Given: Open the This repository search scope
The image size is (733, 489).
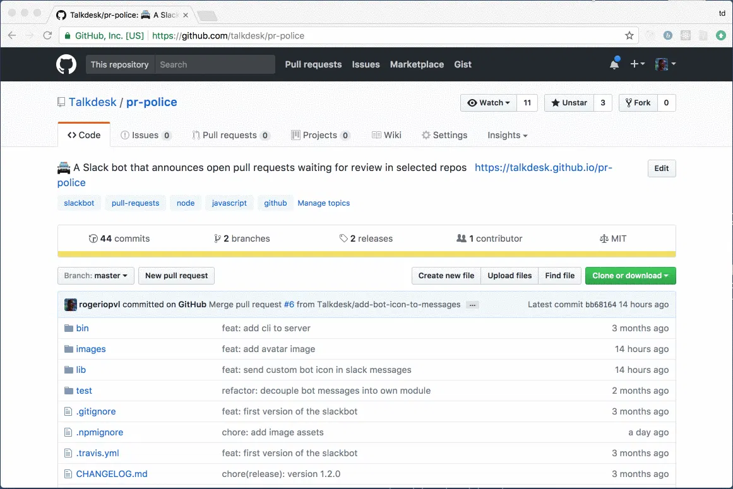Looking at the screenshot, I should click(x=120, y=64).
